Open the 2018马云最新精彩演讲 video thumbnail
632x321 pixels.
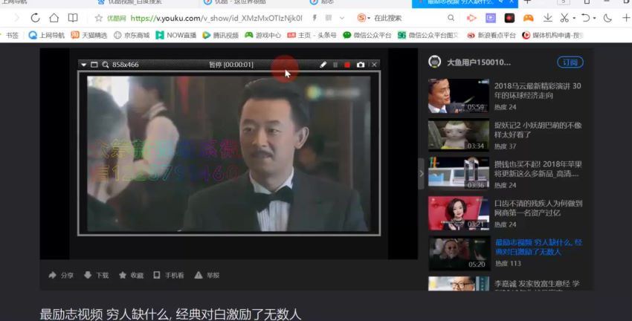(459, 96)
